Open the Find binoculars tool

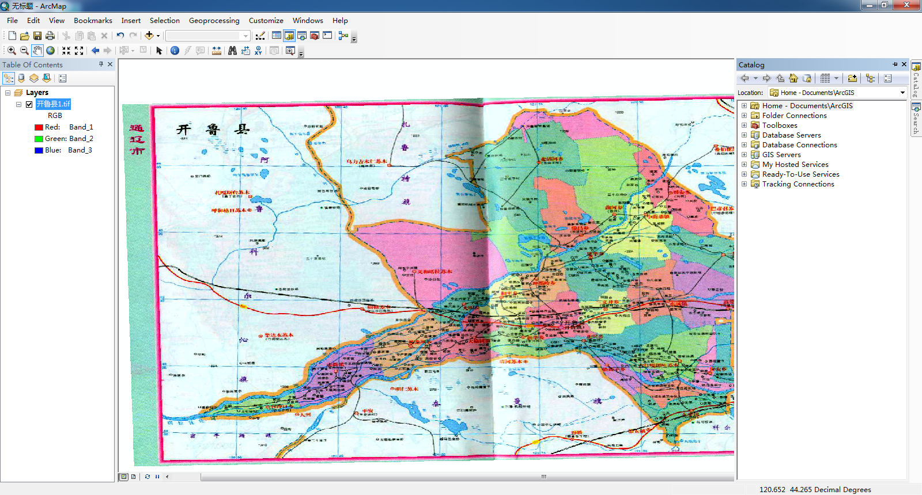click(x=232, y=51)
